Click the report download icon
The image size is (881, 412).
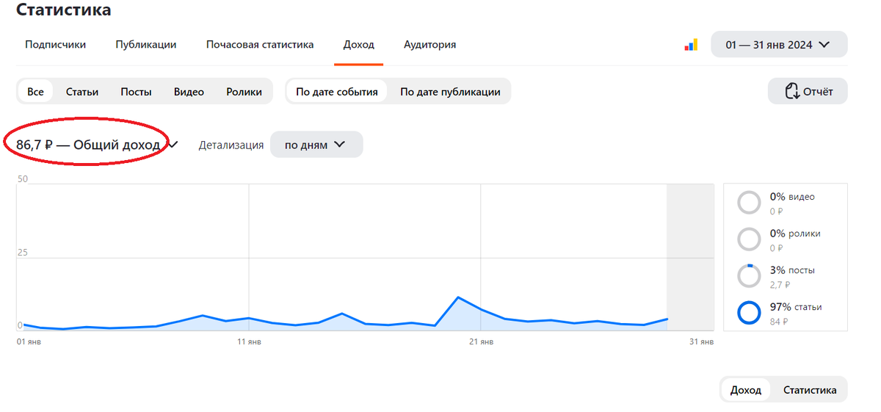click(x=791, y=92)
